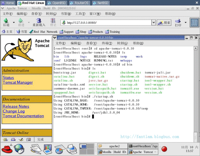Open Address Book icon in status bar
Screen dimensions: 200x156
(x=29, y=139)
